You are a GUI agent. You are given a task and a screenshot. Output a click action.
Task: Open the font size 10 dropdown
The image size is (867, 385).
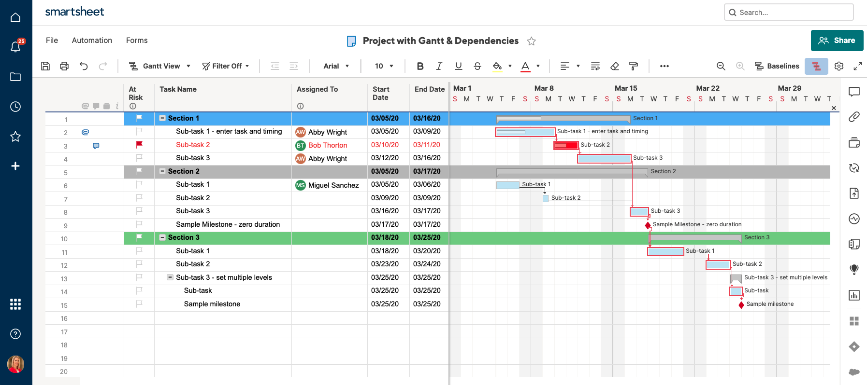(384, 66)
